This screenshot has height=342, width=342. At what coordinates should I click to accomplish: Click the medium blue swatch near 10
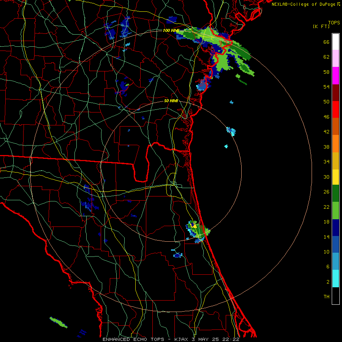coord(336,244)
